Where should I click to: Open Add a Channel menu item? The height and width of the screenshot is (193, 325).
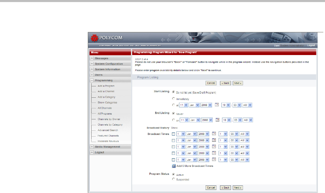(x=106, y=92)
